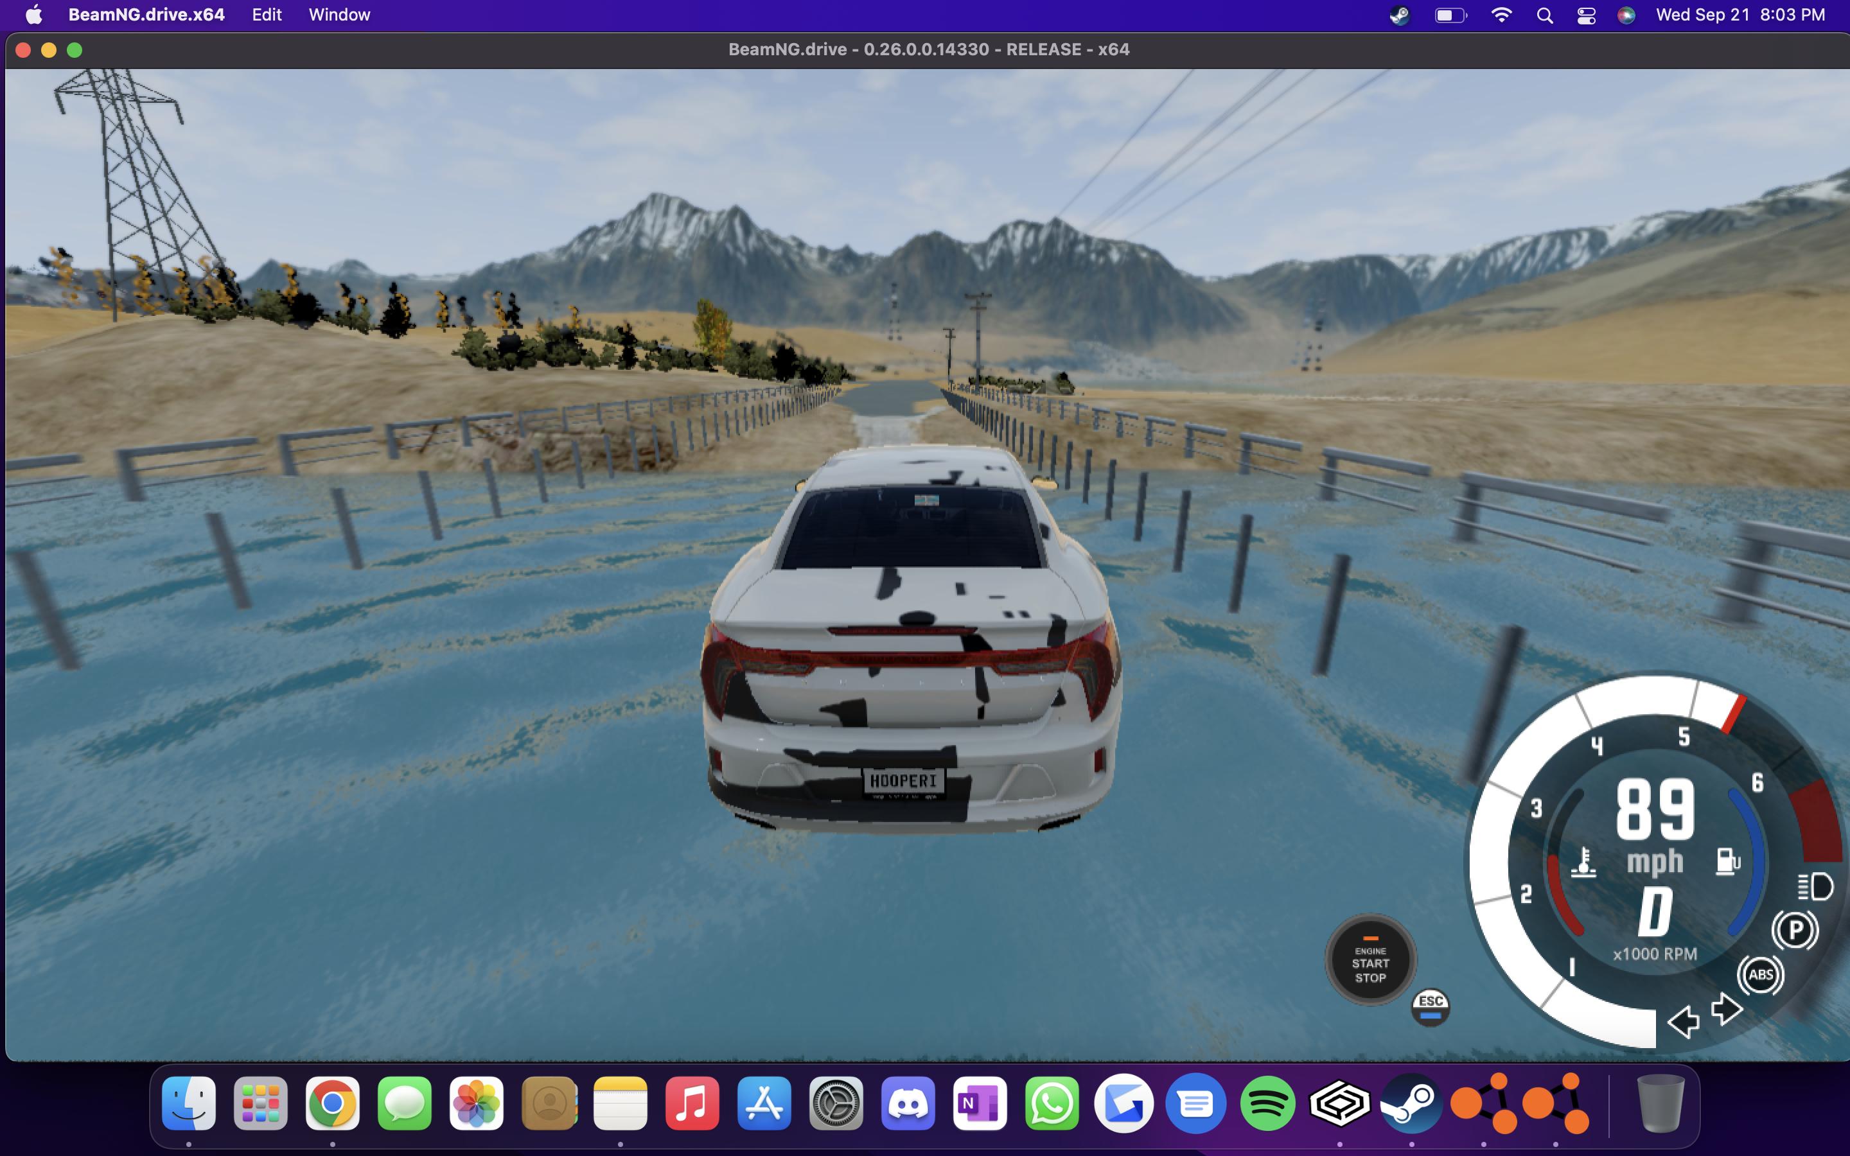
Task: Open Spotify from the dock
Action: point(1267,1103)
